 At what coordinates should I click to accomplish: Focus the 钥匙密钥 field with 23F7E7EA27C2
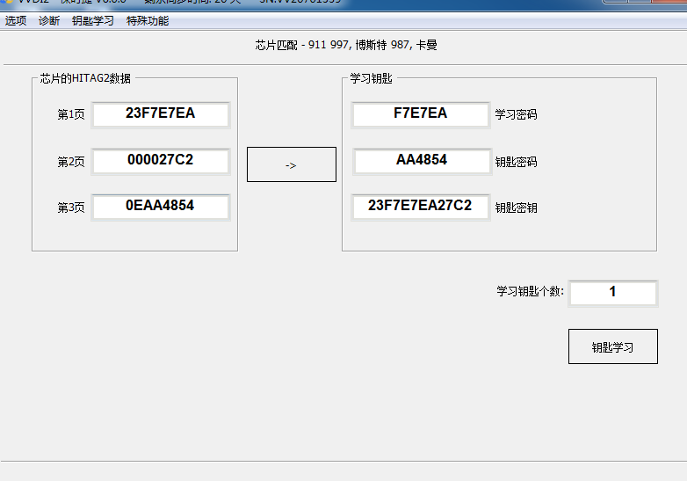pos(420,207)
